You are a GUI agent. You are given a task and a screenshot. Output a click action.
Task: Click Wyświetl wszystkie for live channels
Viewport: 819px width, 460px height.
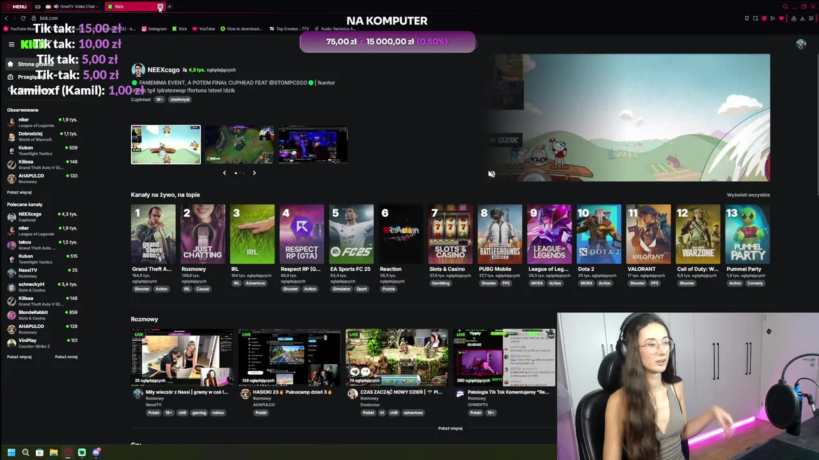[x=748, y=195]
